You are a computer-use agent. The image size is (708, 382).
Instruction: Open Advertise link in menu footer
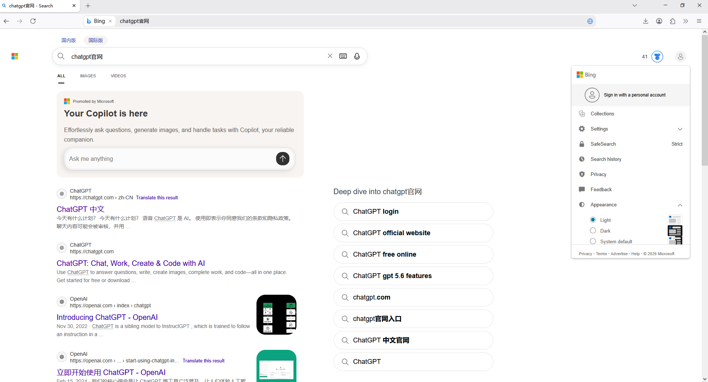coord(619,254)
